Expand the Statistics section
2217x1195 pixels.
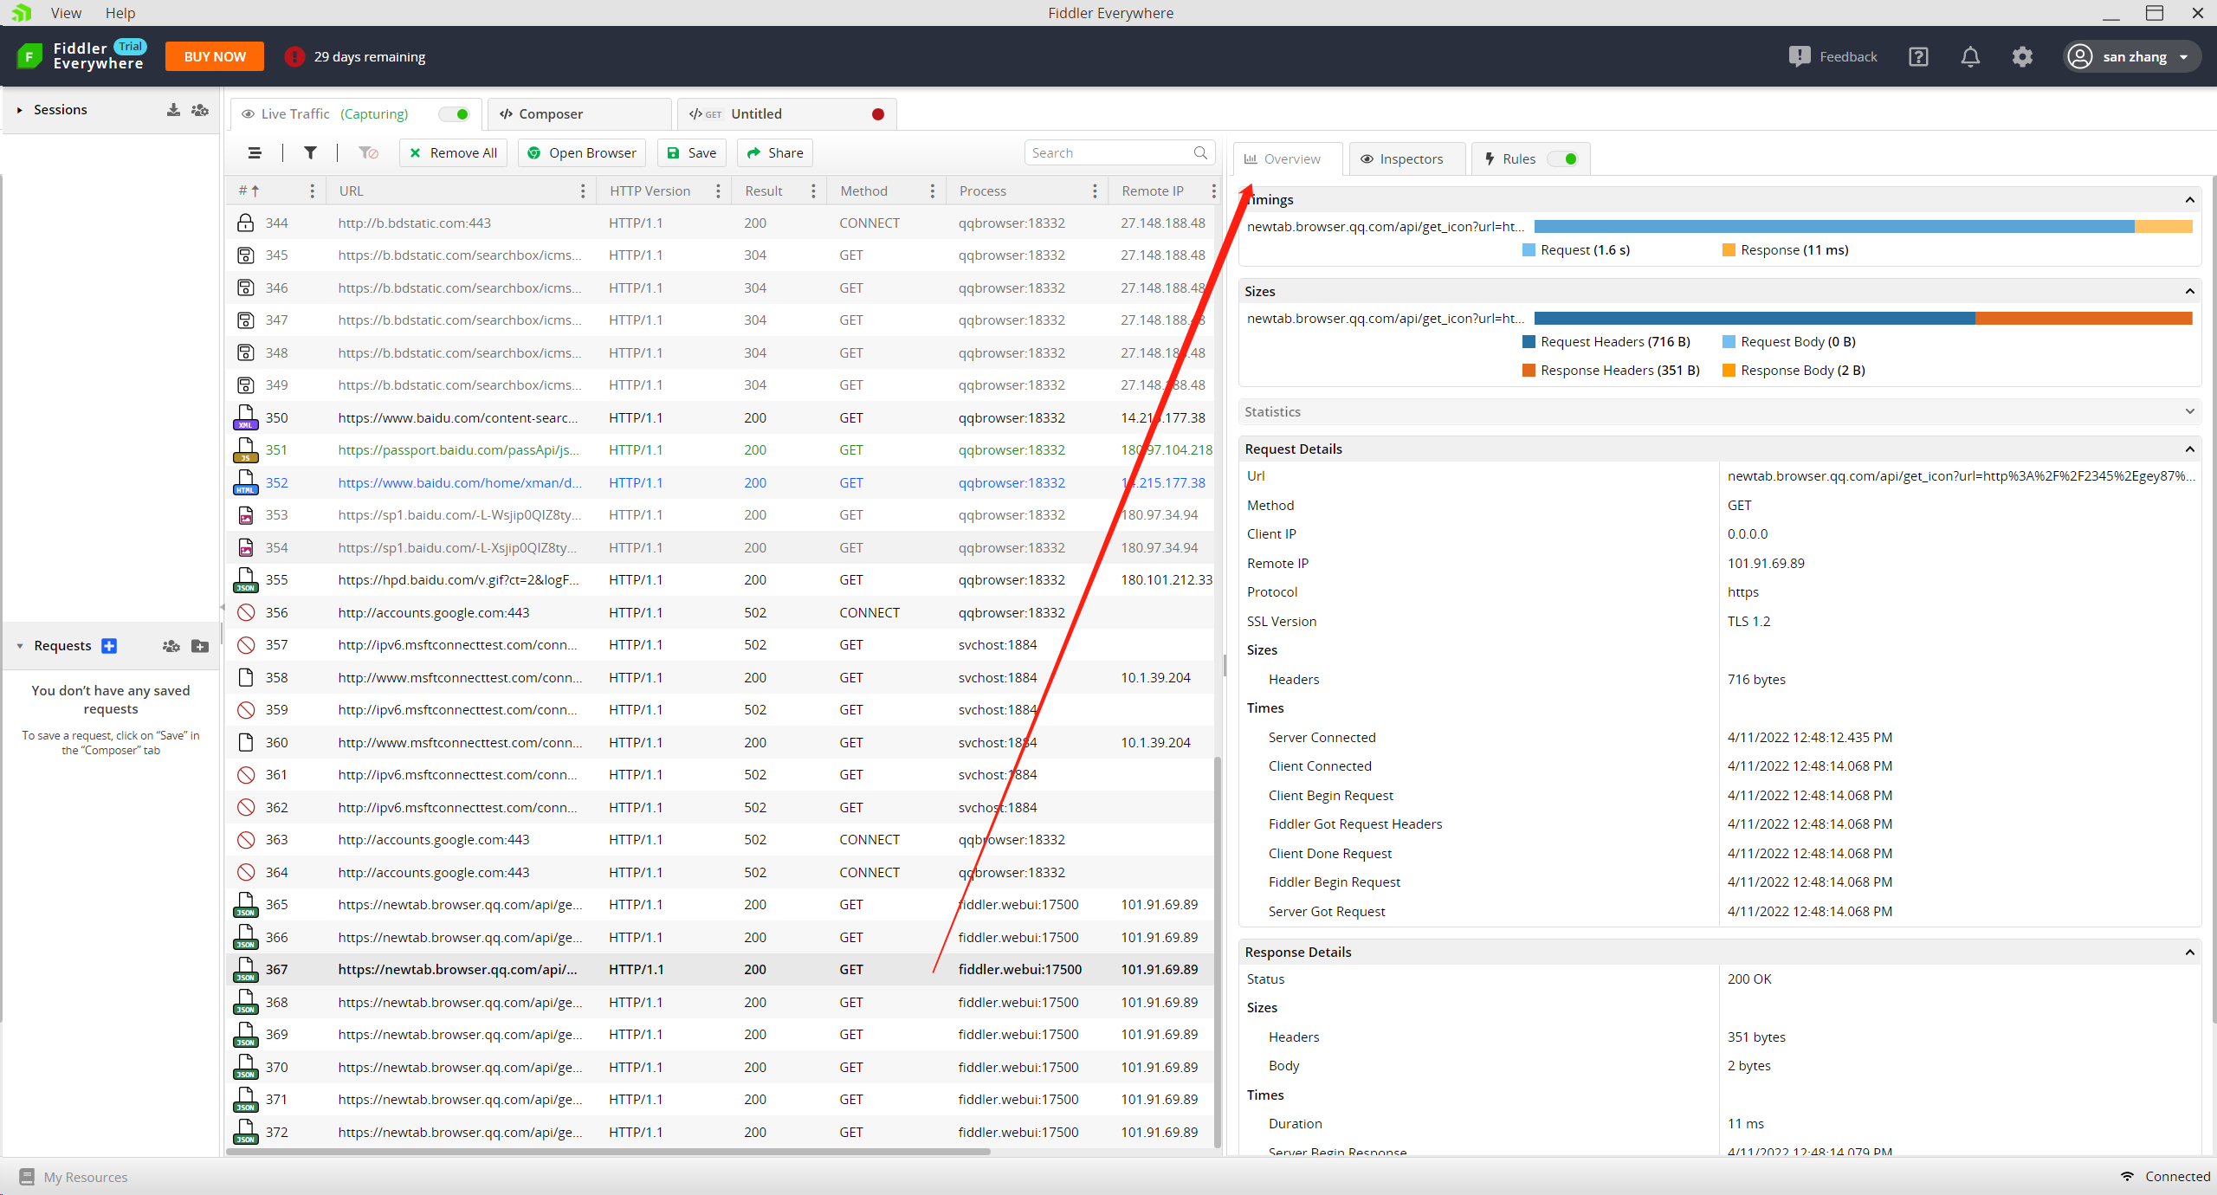tap(2190, 412)
